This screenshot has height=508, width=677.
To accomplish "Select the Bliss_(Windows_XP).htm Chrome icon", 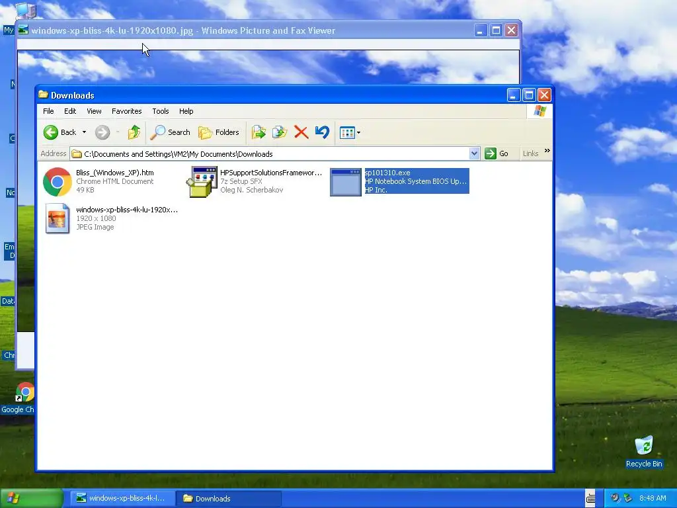I will click(58, 182).
